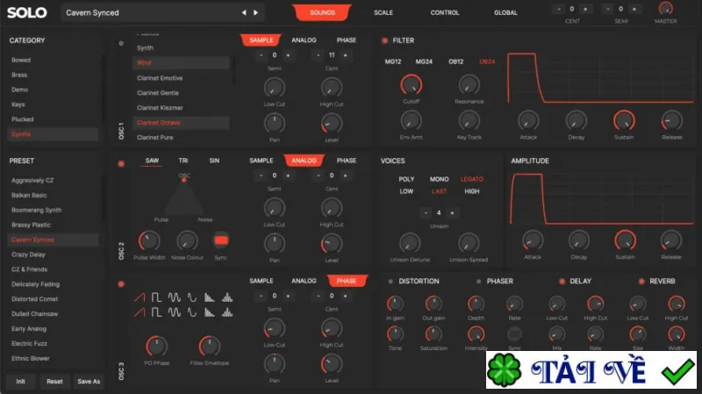Click the filter envelope graph

[x=600, y=78]
